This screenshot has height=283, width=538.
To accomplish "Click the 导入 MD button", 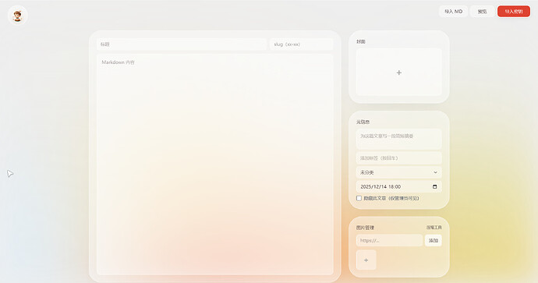I will (x=453, y=12).
